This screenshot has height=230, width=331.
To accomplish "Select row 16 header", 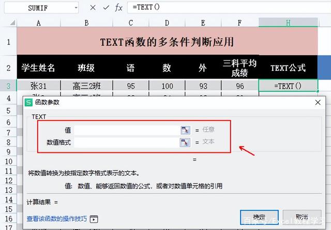I will pyautogui.click(x=8, y=219).
